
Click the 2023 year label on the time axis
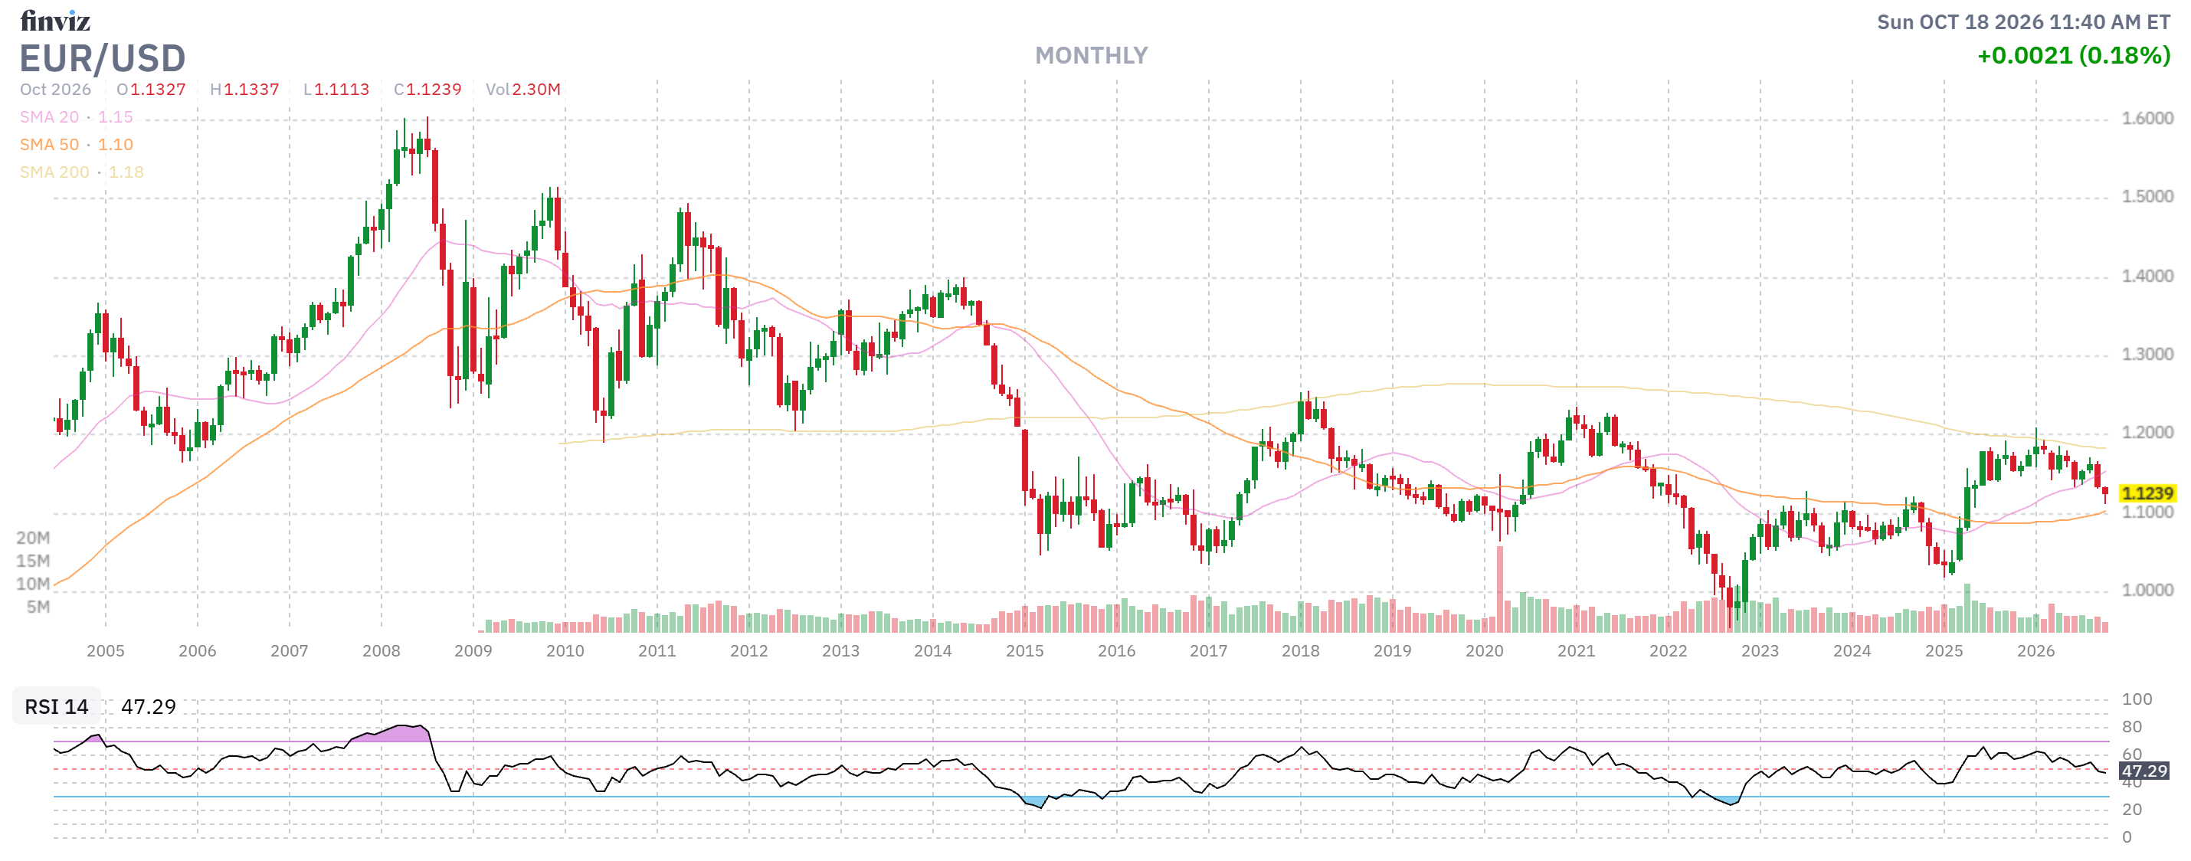(1760, 651)
